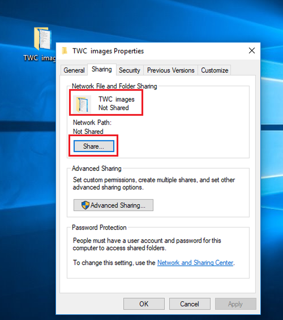Click the Not Shared text under Network Path
Viewport: 283px width, 320px height.
[88, 132]
